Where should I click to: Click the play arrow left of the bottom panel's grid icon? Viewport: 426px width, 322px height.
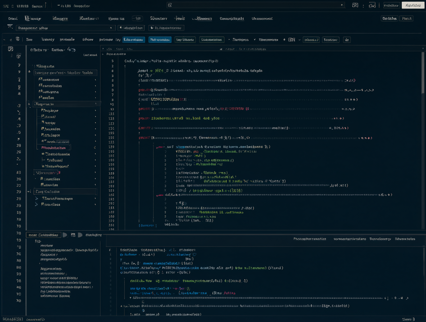click(65, 235)
